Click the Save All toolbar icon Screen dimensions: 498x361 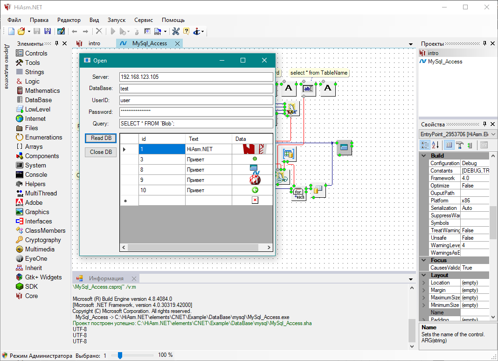47,31
